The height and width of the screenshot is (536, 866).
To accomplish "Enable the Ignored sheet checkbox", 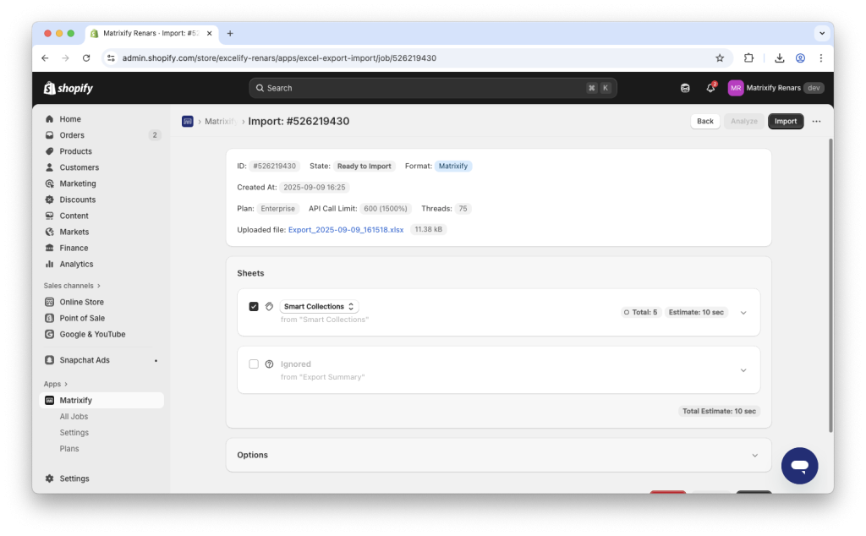I will click(254, 364).
